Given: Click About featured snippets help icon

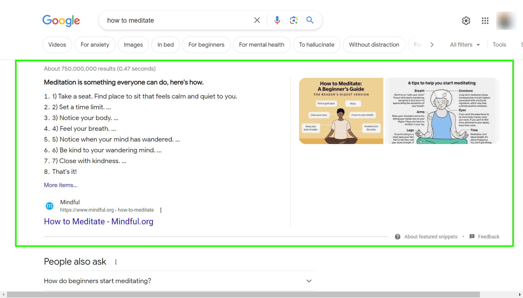Looking at the screenshot, I should click(397, 237).
